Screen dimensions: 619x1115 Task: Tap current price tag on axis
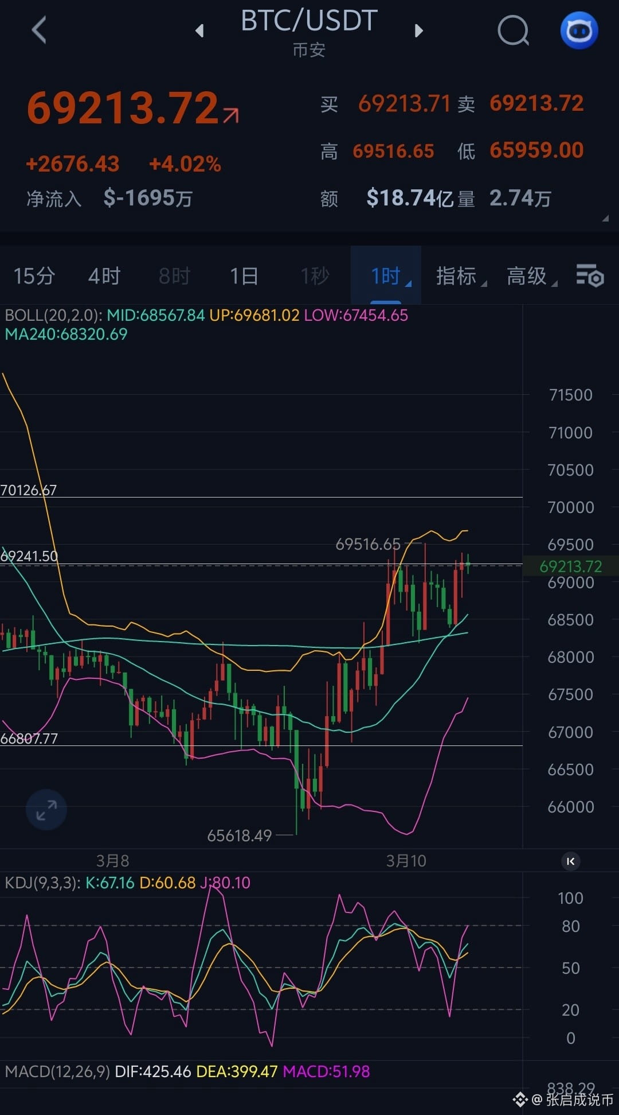[571, 566]
